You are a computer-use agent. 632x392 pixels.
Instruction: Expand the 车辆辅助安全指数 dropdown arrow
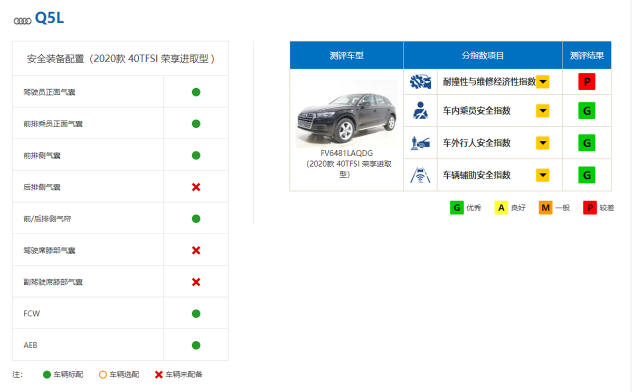(x=543, y=175)
